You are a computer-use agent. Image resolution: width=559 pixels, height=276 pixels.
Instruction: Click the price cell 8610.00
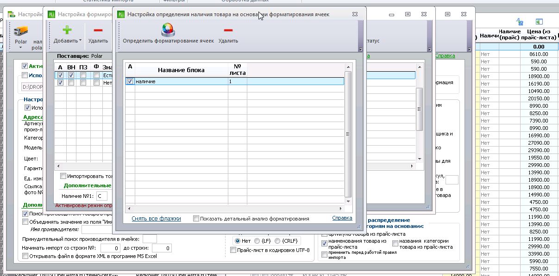click(x=539, y=54)
